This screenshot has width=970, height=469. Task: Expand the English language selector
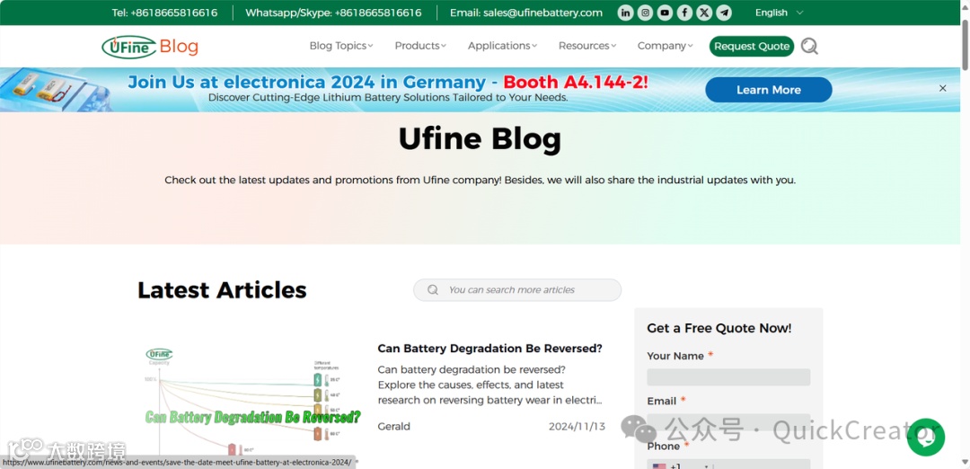click(779, 13)
